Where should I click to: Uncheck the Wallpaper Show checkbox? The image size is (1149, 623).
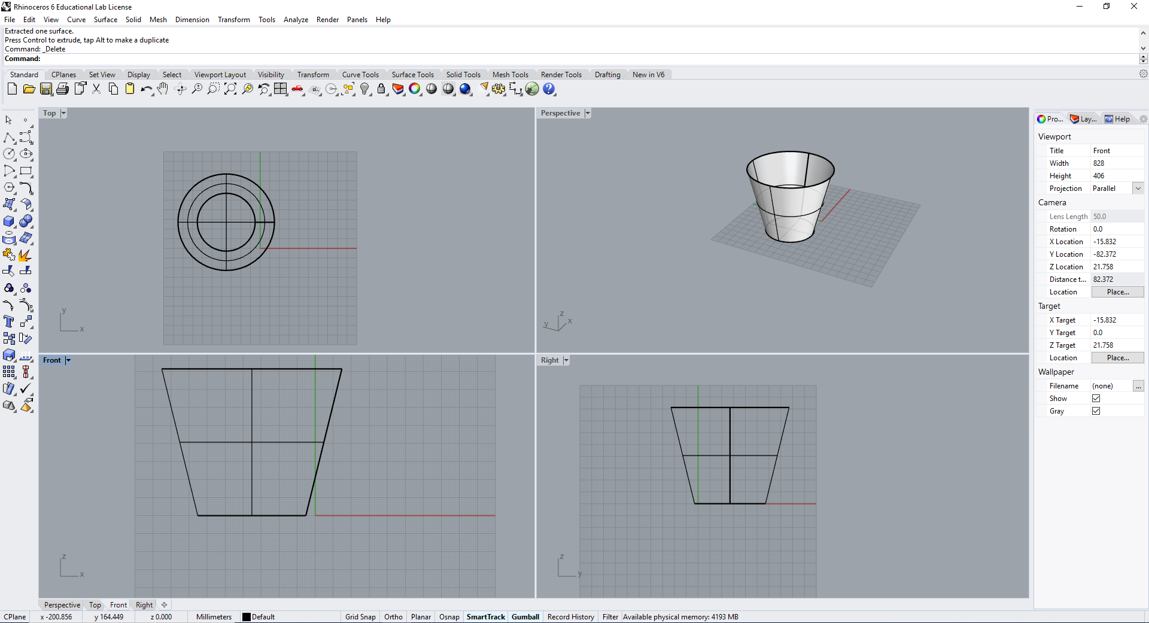point(1096,399)
